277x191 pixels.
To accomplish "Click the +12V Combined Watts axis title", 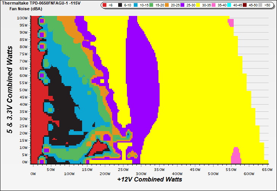I will click(x=149, y=179).
